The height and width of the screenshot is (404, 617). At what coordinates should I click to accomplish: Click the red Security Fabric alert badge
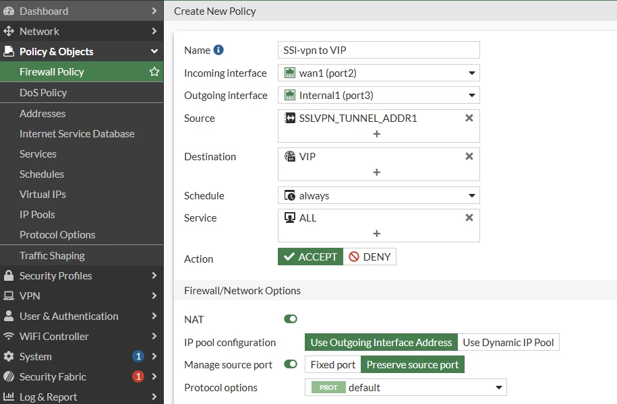(138, 376)
